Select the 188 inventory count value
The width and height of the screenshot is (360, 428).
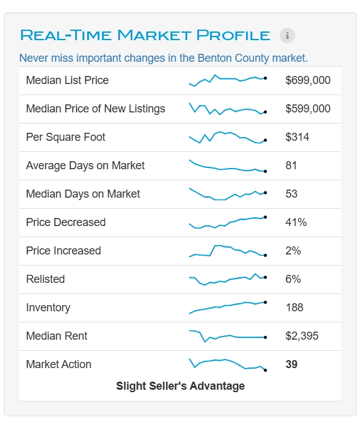click(295, 308)
